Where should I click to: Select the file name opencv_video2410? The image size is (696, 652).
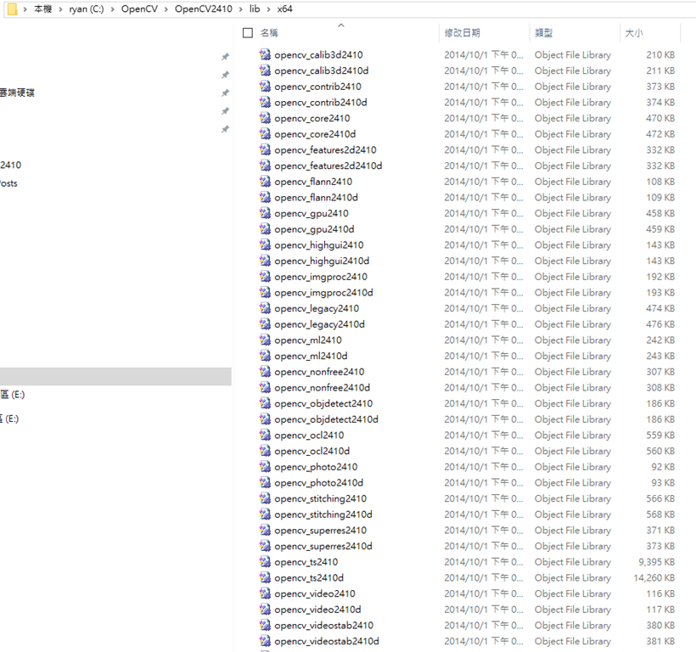click(315, 594)
